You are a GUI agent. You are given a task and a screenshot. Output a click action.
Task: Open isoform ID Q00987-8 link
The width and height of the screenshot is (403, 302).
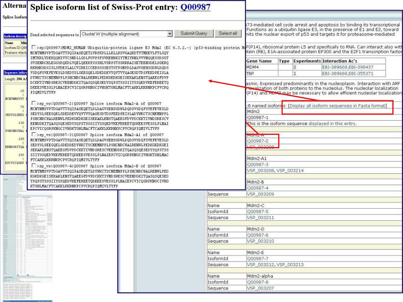[257, 282]
